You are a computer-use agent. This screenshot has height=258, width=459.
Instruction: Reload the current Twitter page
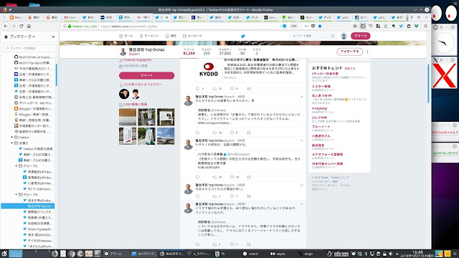[21, 26]
